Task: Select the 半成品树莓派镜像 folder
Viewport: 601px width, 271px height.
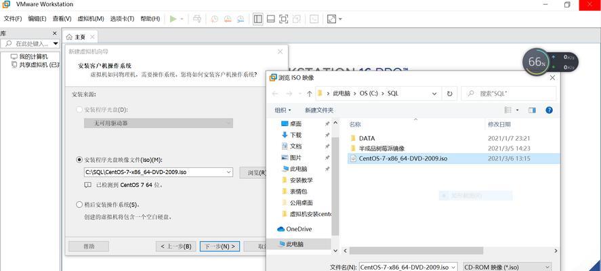Action: [381, 148]
